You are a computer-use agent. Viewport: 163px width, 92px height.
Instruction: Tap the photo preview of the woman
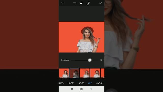pos(81,37)
